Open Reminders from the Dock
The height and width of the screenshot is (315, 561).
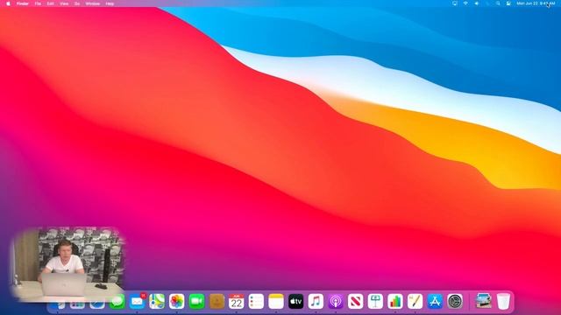256,301
